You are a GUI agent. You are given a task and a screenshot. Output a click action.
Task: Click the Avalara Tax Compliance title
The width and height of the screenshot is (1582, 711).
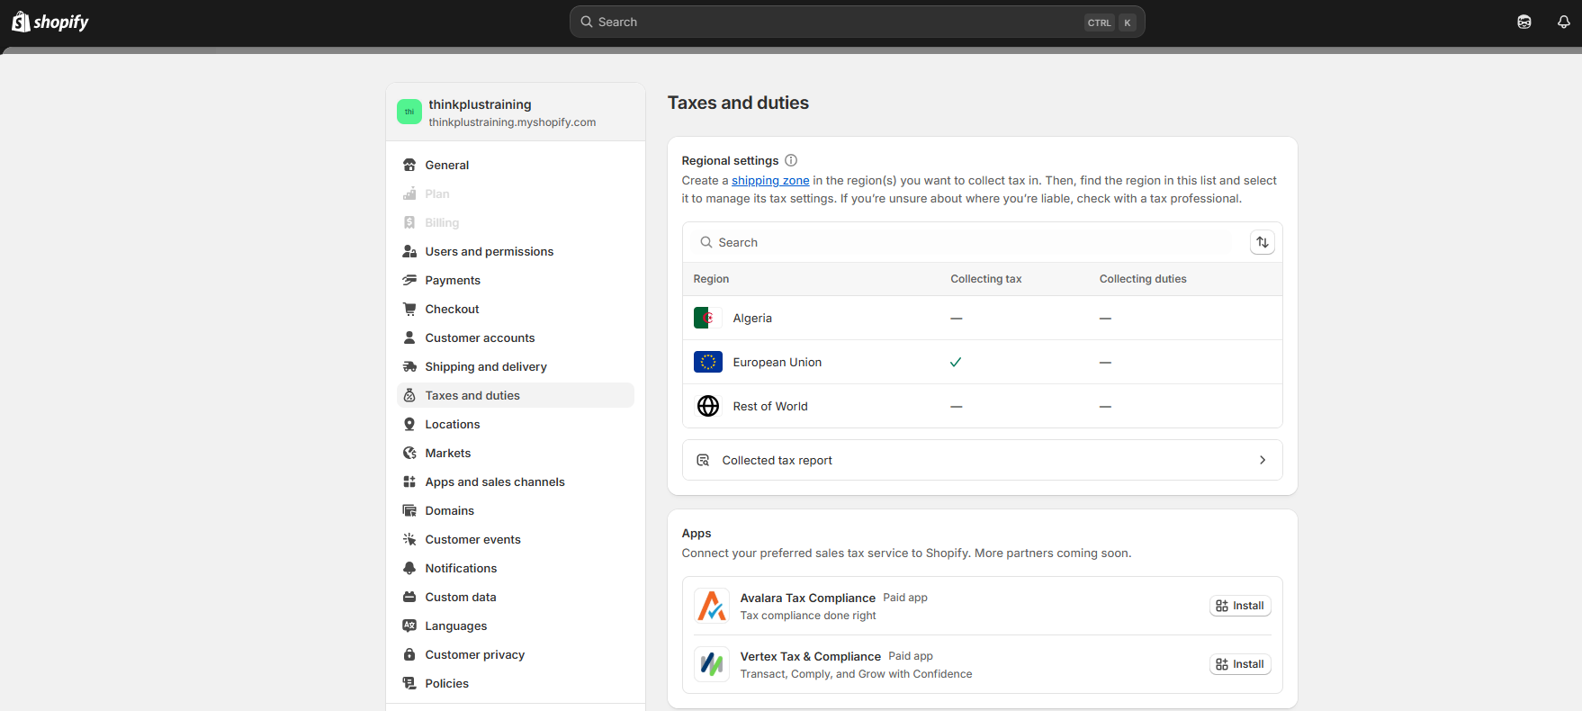coord(807,598)
